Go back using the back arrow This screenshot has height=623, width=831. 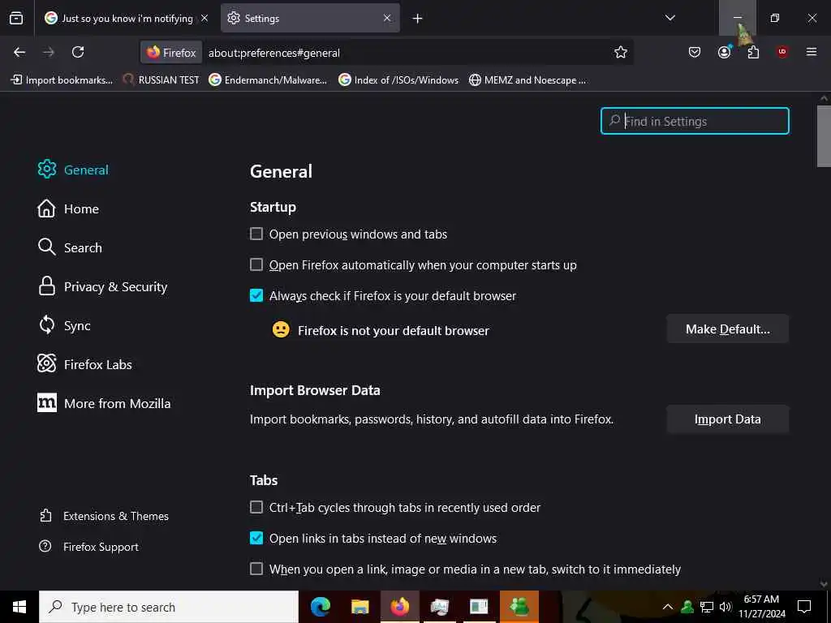click(19, 52)
